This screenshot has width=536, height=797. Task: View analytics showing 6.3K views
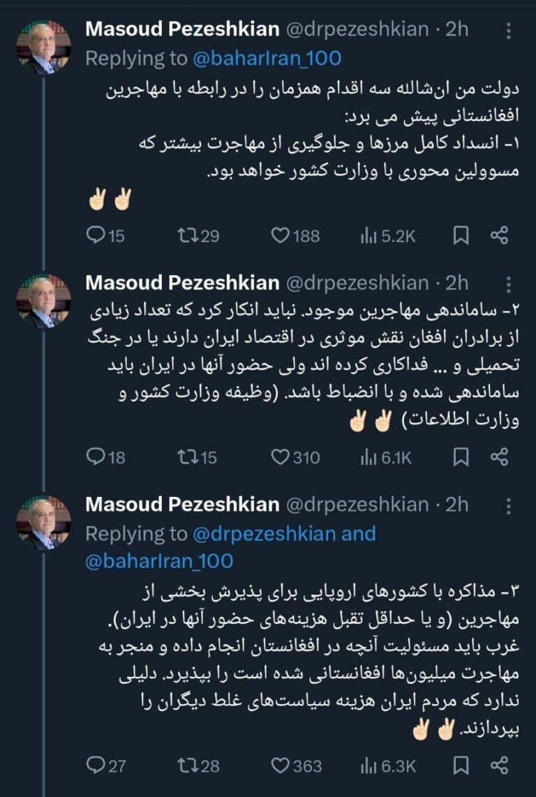pos(387,766)
